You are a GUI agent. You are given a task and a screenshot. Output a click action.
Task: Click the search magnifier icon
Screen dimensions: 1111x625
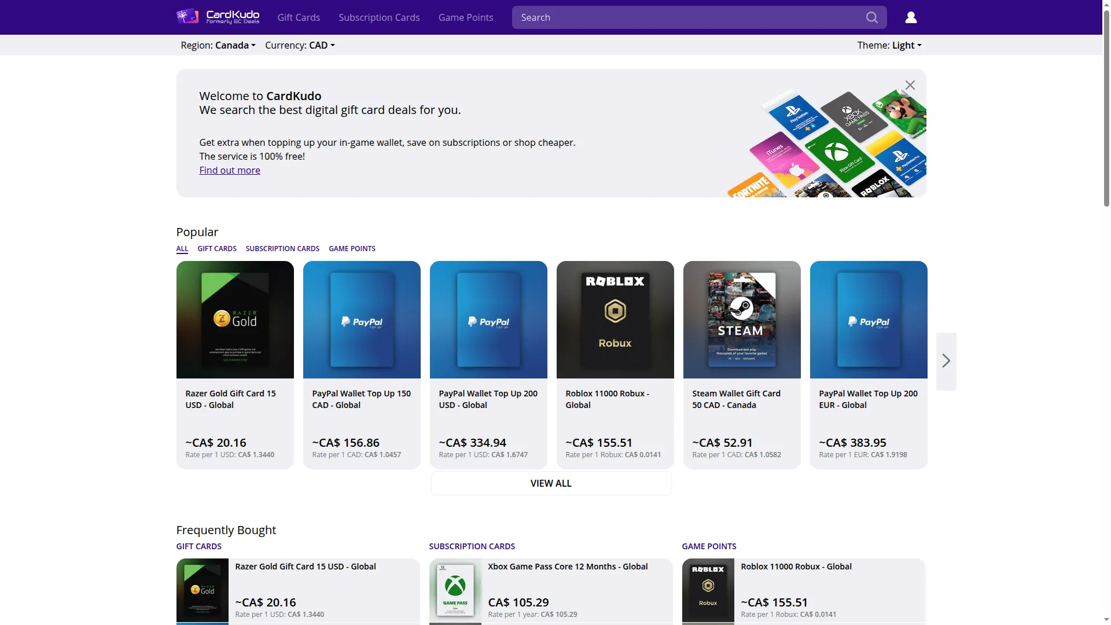pyautogui.click(x=871, y=17)
